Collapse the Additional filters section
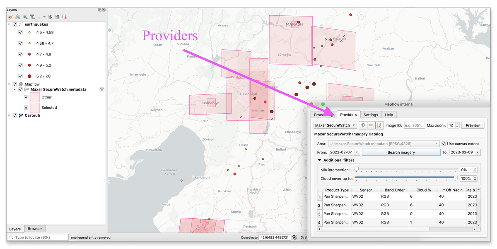497x249 pixels. (319, 160)
